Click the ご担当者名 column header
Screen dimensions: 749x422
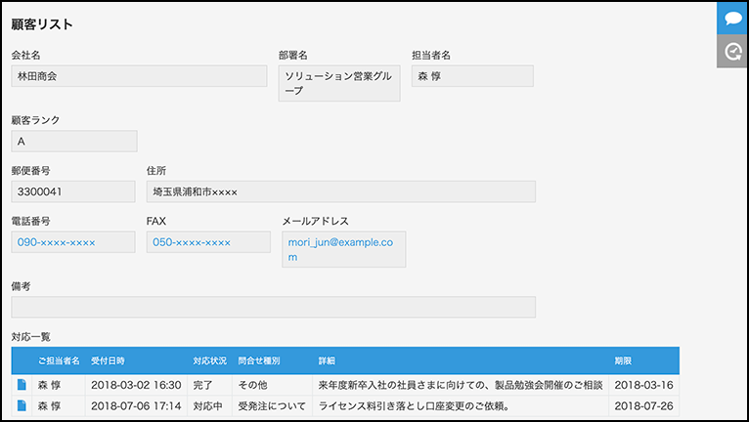coord(59,360)
